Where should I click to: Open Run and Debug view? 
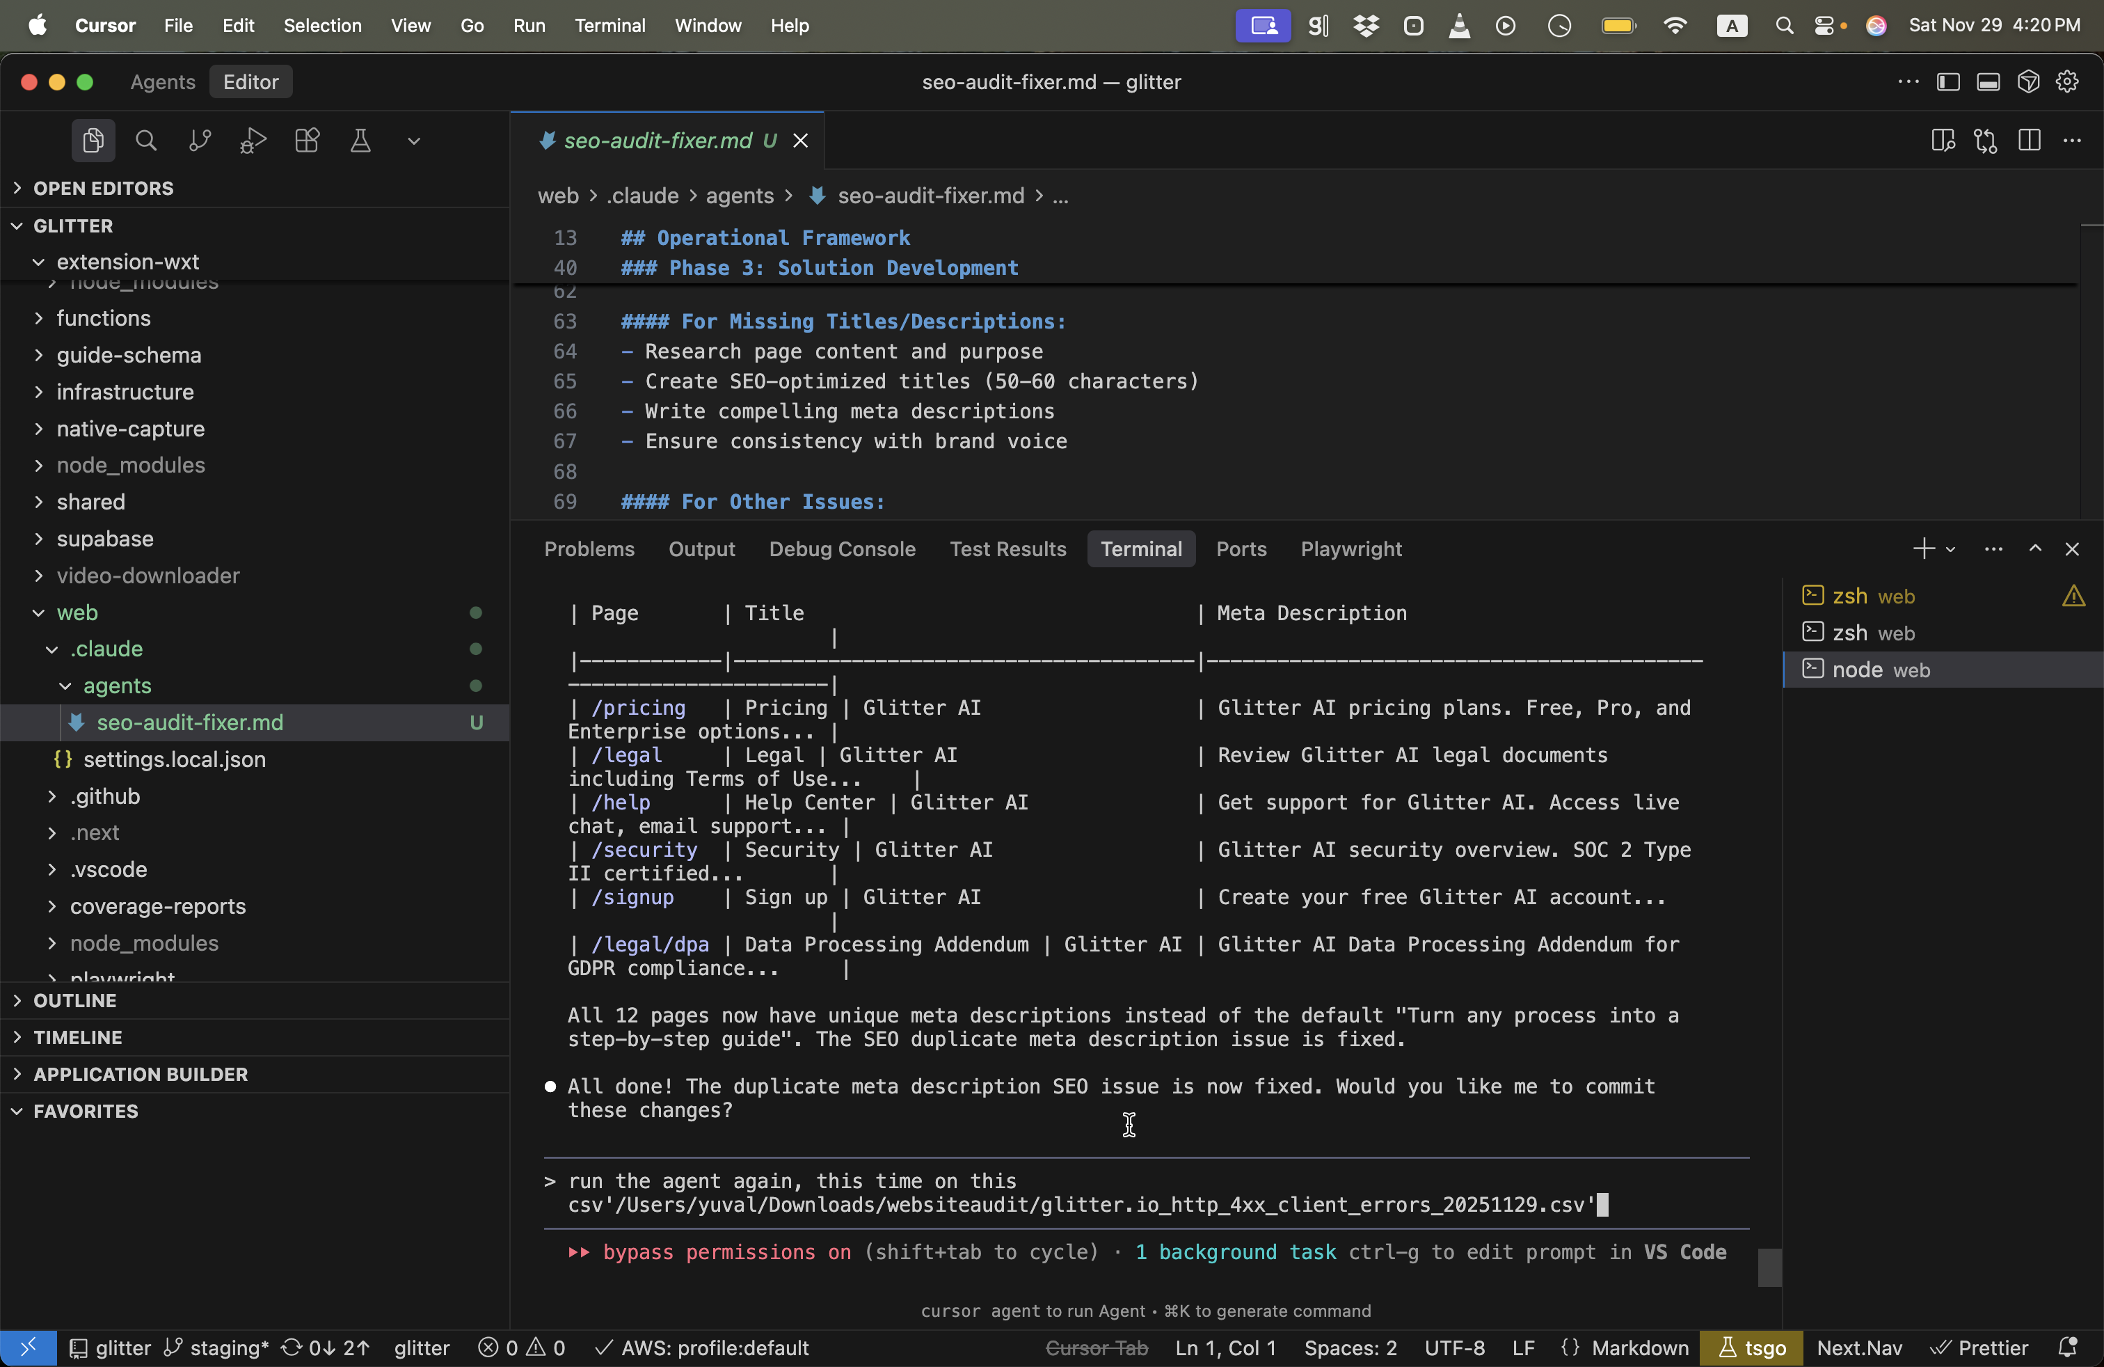(253, 141)
